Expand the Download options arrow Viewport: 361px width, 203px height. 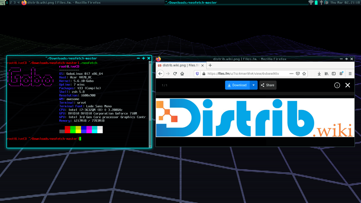coord(254,85)
